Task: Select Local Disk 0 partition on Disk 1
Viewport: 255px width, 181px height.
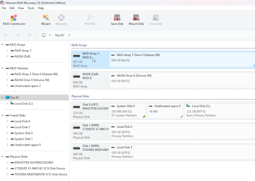Action: pyautogui.click(x=182, y=131)
